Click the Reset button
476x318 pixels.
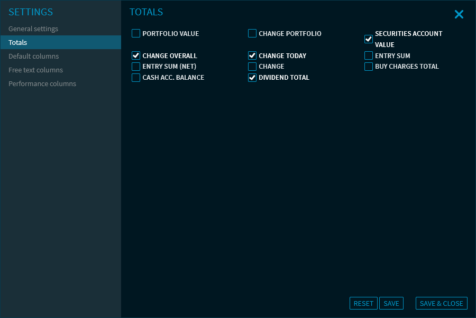tap(363, 303)
